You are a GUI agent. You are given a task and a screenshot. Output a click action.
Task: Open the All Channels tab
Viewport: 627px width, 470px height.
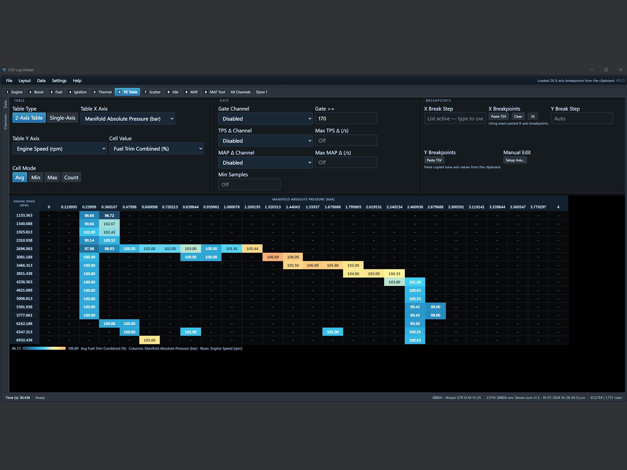tap(241, 92)
